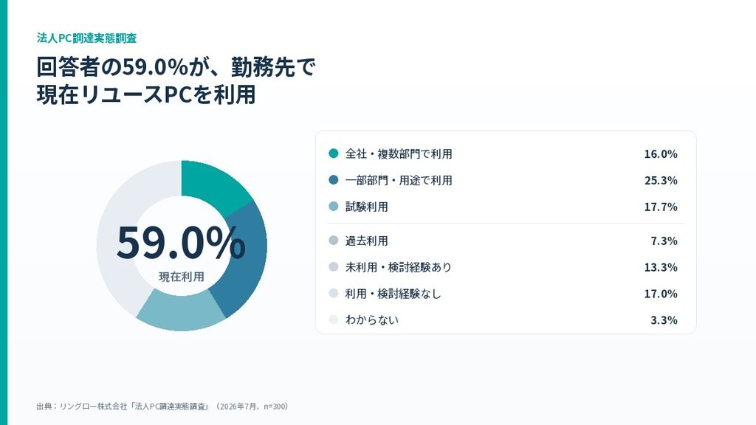
Task: Click the 13.3% value in legend
Action: [x=661, y=267]
